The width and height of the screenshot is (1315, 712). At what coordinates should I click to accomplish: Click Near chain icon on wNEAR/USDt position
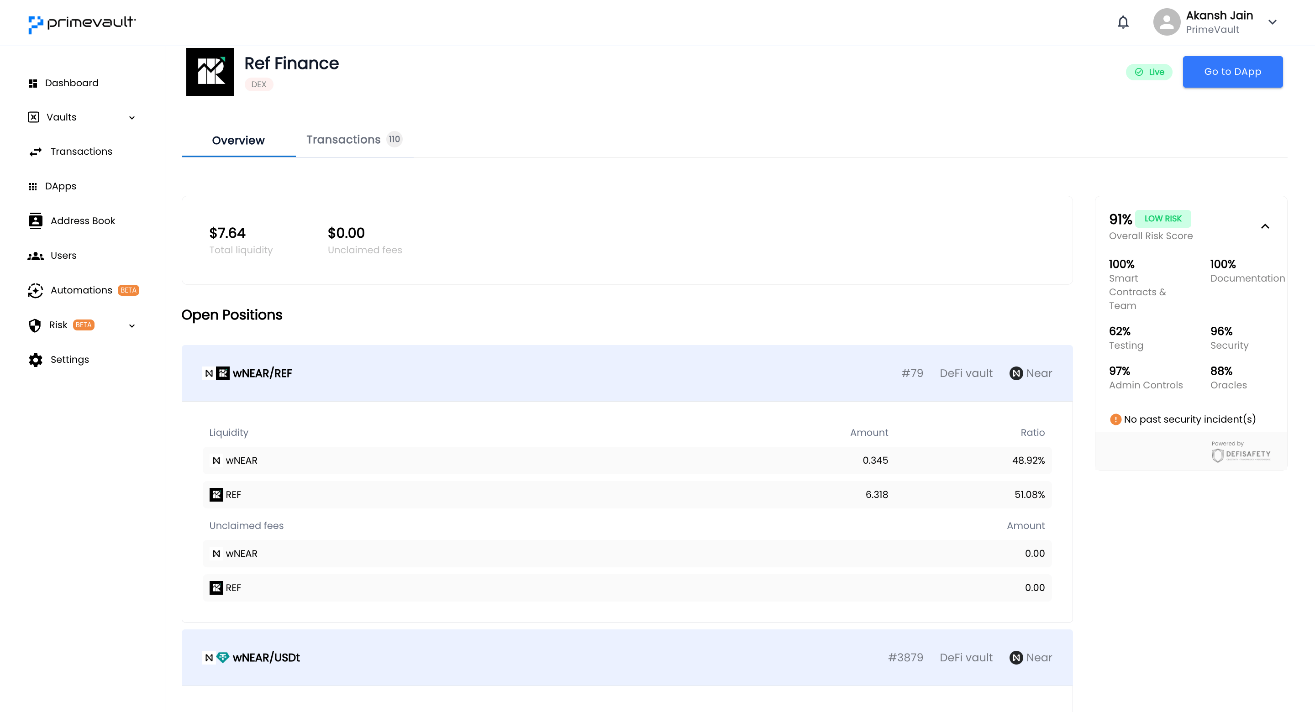point(1016,657)
